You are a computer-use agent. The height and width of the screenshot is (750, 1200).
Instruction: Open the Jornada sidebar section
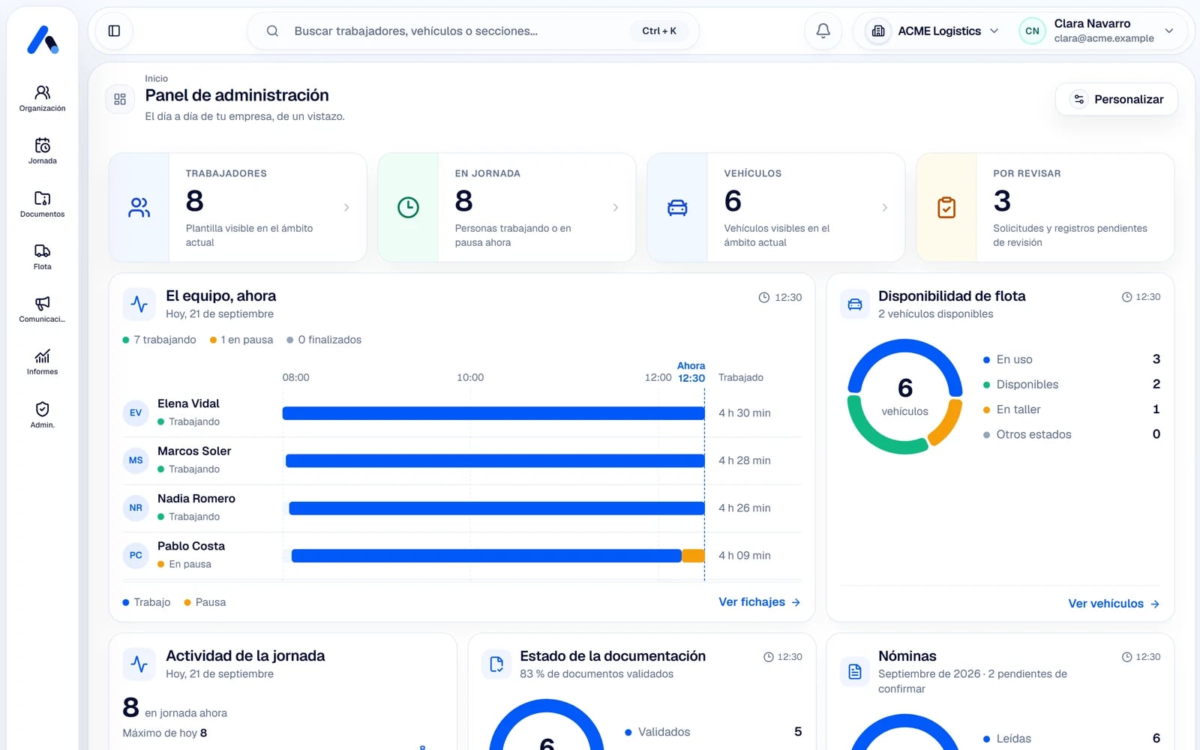tap(43, 151)
